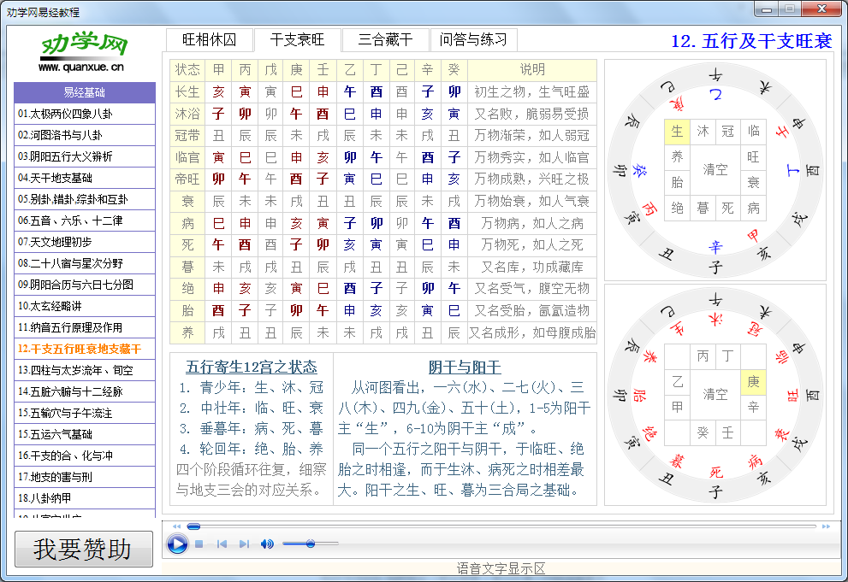This screenshot has width=848, height=582.
Task: Click the 劝学网 logo image
Action: 83,43
